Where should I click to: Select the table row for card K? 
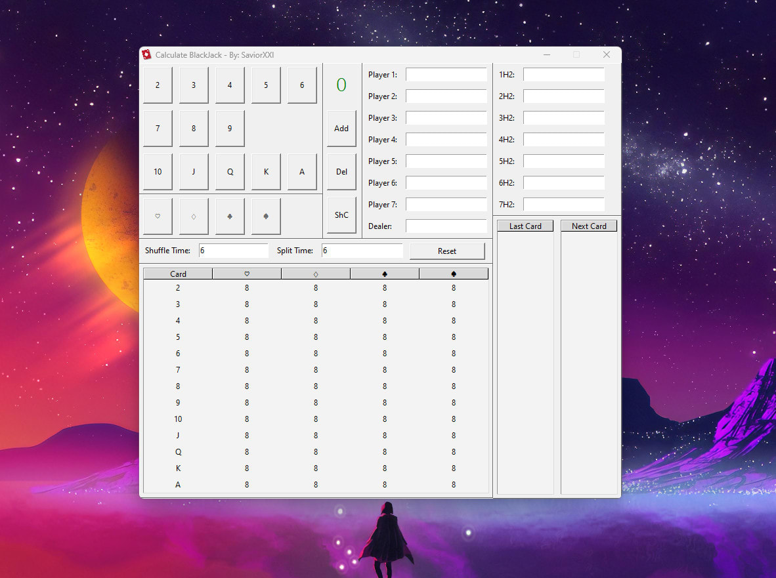[x=316, y=468]
